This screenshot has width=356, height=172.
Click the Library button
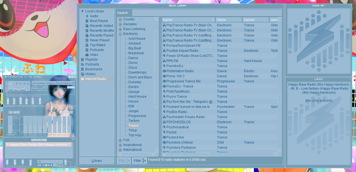[x=97, y=161]
